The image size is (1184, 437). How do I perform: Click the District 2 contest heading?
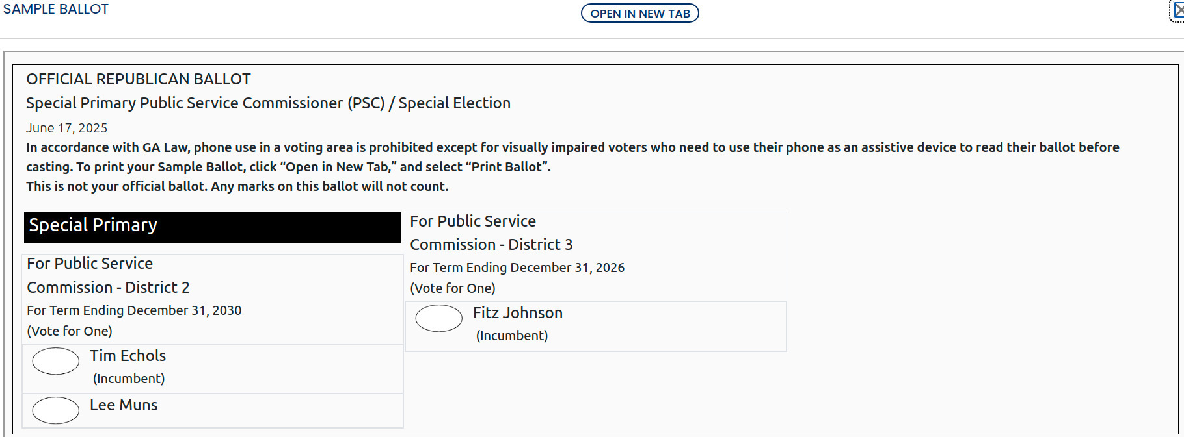pyautogui.click(x=108, y=275)
